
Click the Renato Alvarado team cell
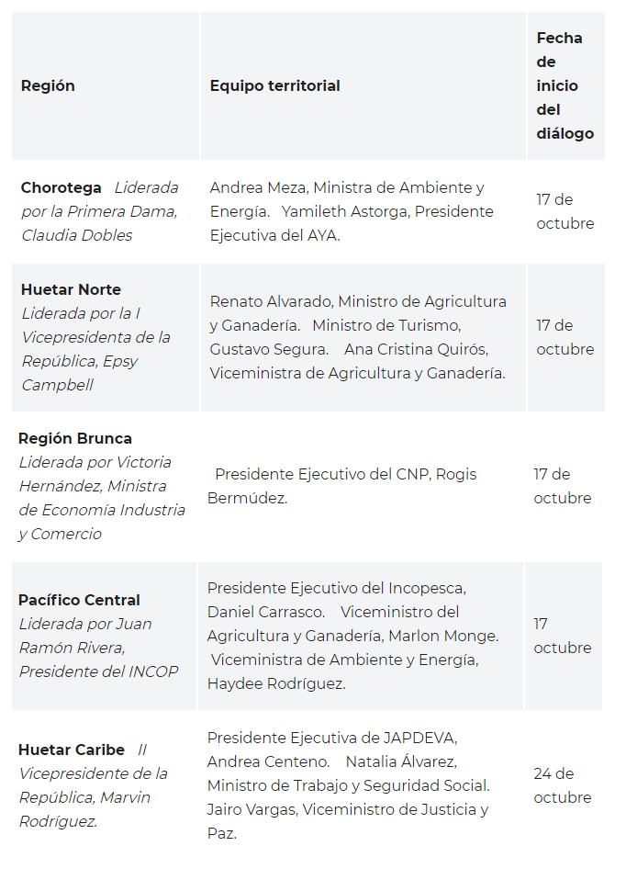(358, 337)
